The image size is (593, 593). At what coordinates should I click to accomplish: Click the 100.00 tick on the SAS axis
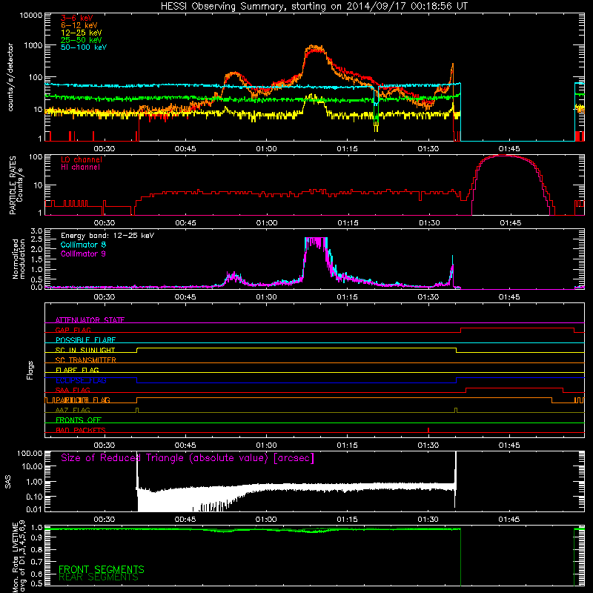click(x=30, y=453)
